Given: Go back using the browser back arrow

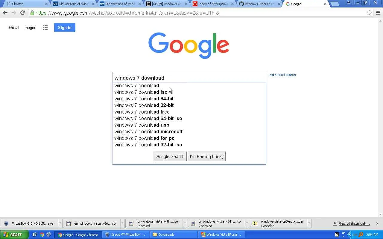Looking at the screenshot, I should point(5,13).
